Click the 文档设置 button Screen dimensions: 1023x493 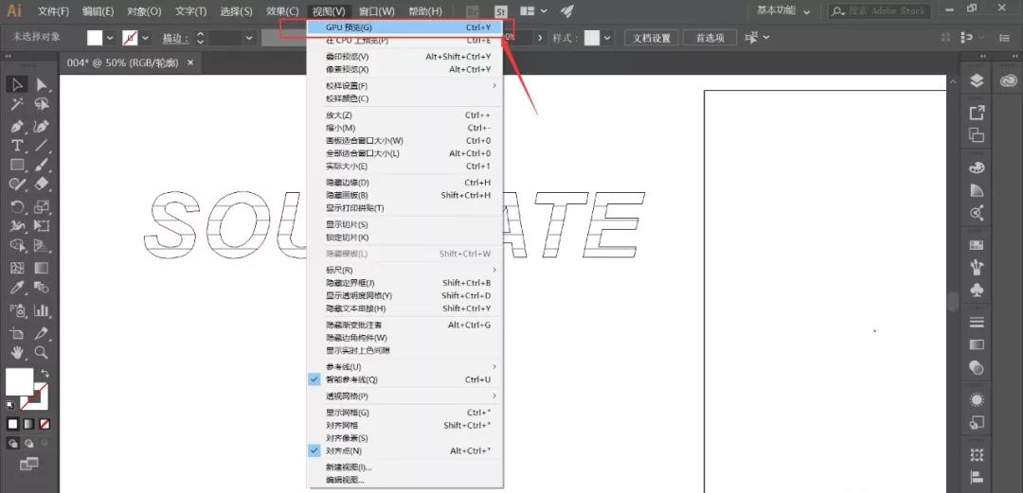[651, 38]
